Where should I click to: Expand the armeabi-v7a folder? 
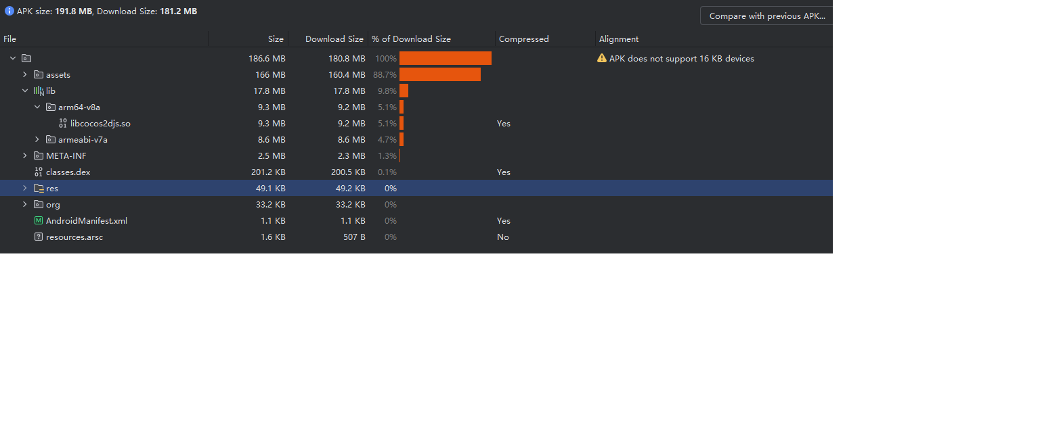[x=37, y=140]
